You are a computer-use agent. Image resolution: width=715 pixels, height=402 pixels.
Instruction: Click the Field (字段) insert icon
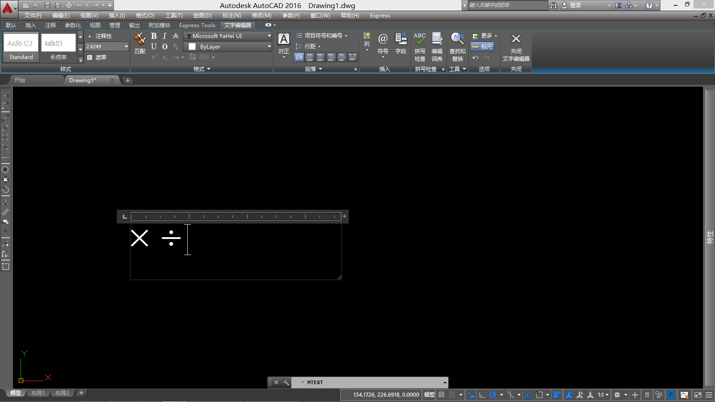401,43
